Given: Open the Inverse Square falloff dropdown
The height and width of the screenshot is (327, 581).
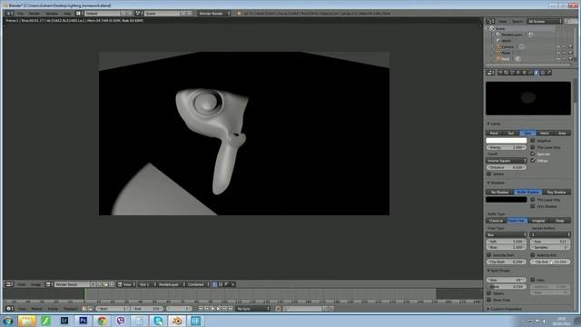Looking at the screenshot, I should 507,161.
